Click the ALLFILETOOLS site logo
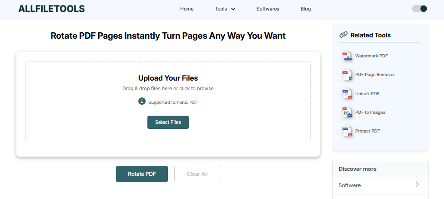444x199 pixels. (51, 9)
